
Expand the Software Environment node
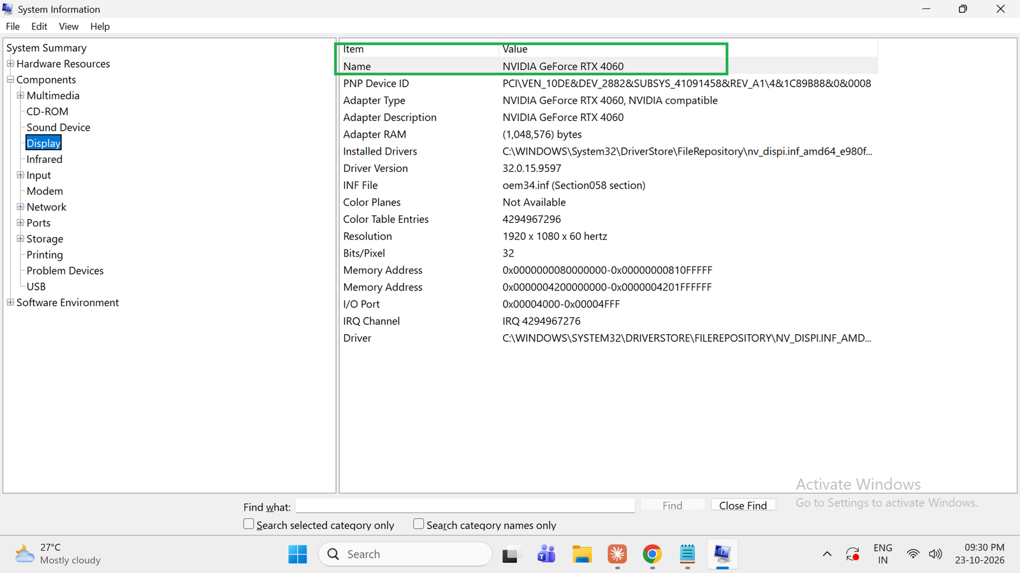point(10,302)
